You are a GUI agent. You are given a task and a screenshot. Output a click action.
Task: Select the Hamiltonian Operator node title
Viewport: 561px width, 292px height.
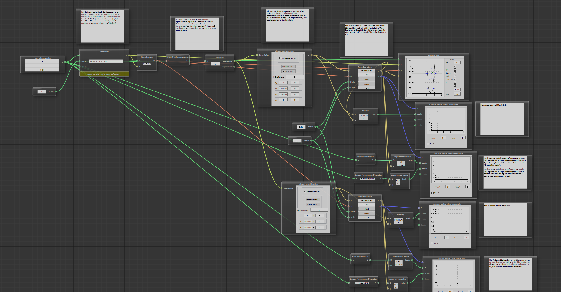pos(178,57)
